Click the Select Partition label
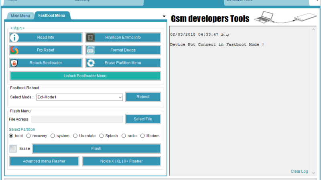Screen dimensions: 321x180 [x=22, y=129]
